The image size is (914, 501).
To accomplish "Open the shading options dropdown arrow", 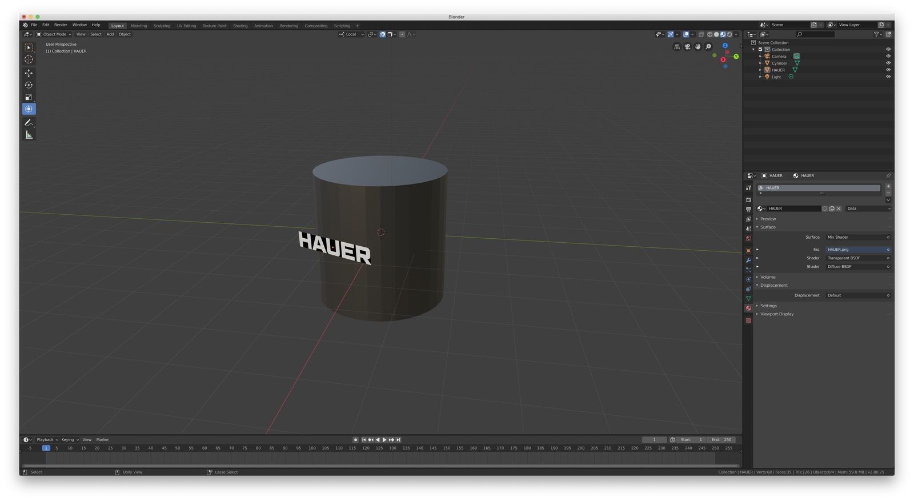I will point(736,34).
